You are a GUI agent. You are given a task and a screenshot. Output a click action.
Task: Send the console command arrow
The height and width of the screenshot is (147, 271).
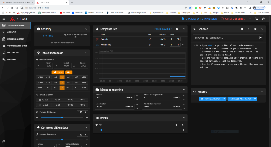260,37
